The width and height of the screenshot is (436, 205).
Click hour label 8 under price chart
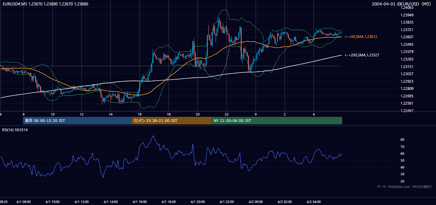point(24,114)
